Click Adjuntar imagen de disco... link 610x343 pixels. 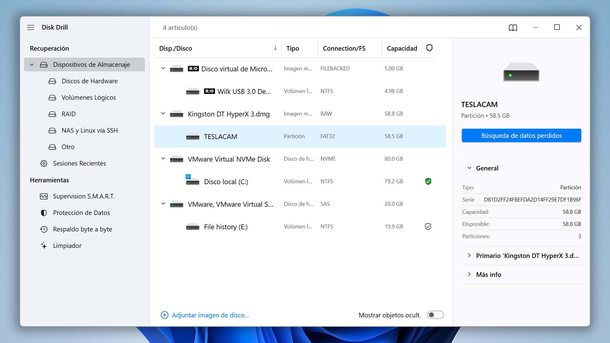(x=210, y=315)
